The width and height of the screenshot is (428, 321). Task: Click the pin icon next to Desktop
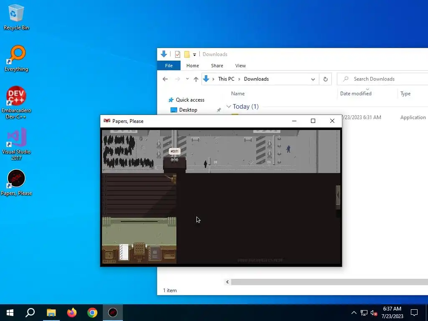pos(219,110)
